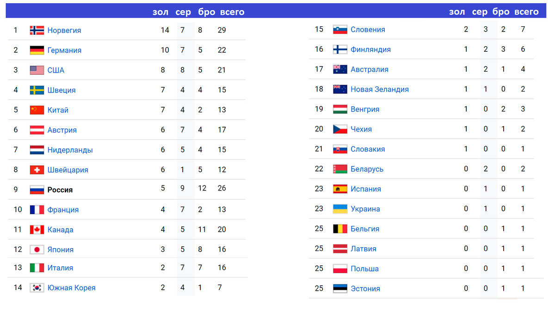Click the South Korea flag icon
This screenshot has height=312, width=555.
37,288
